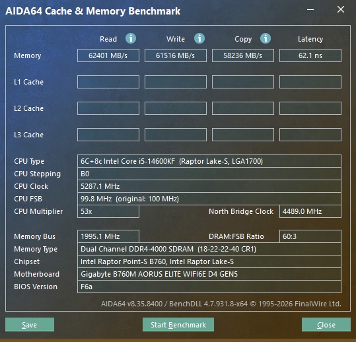Screen dimensions: 356x342
Task: Click the info icon next to Write
Action: coord(199,38)
